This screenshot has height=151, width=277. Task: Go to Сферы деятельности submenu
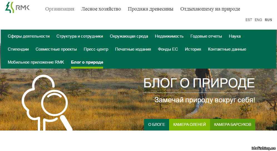29,36
